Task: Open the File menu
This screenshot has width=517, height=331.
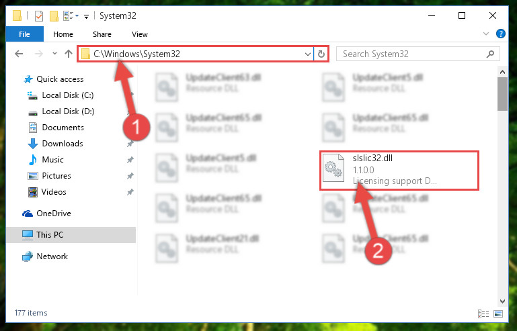Action: click(24, 34)
